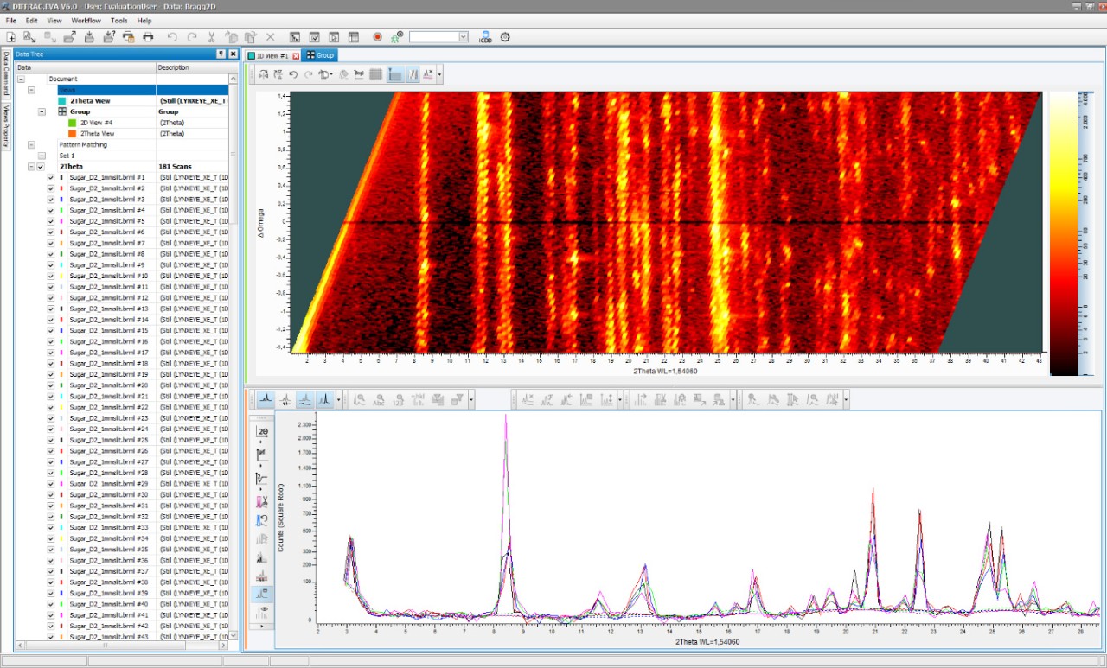Switch to the 3D View #1 tab

point(271,55)
